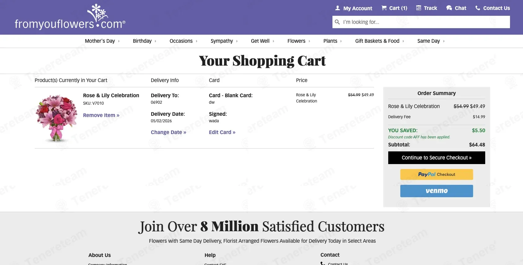The image size is (523, 265).
Task: Click the discount code AFF applied note
Action: (419, 137)
